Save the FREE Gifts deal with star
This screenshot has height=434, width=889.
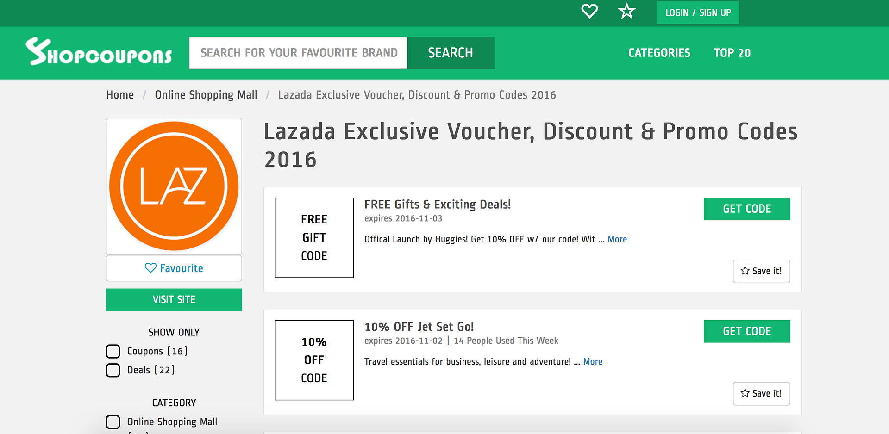pyautogui.click(x=761, y=271)
